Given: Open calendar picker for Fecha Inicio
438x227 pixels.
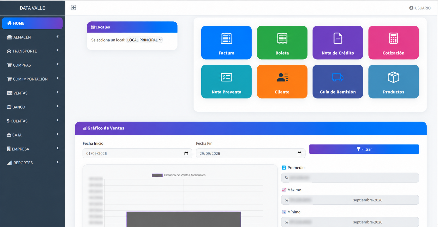Looking at the screenshot, I should click(x=186, y=153).
